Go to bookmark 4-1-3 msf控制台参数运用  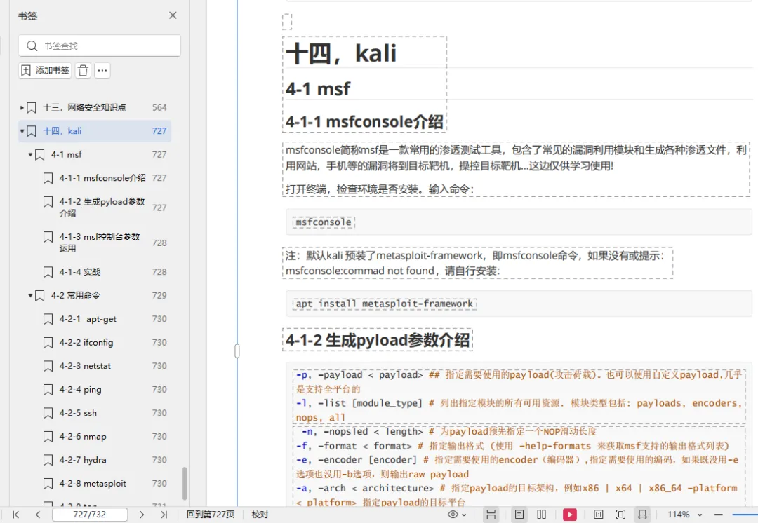[x=100, y=243]
